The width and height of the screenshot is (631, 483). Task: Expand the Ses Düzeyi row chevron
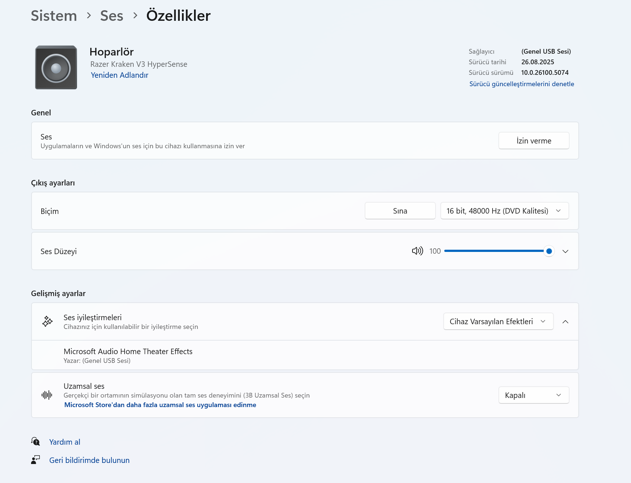[x=565, y=251]
